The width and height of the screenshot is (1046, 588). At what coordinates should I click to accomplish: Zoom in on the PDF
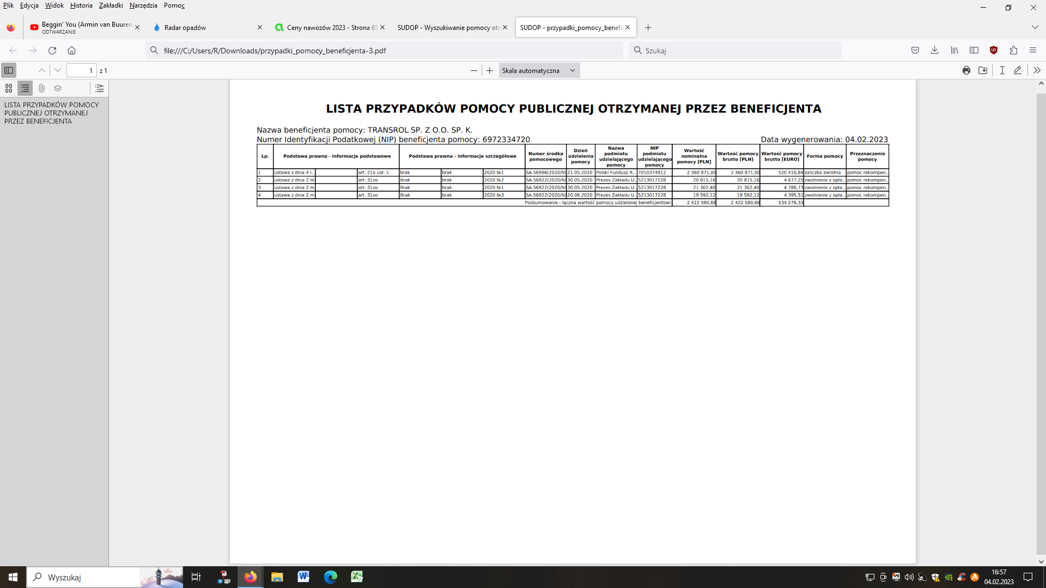(x=489, y=70)
